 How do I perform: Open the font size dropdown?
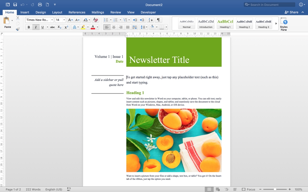click(x=64, y=20)
